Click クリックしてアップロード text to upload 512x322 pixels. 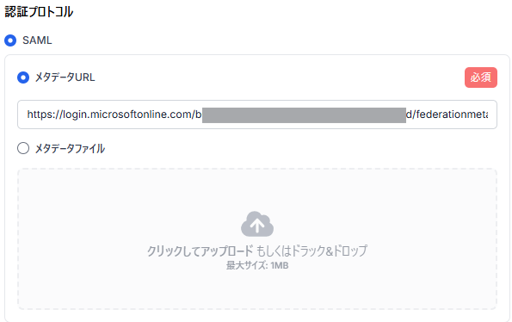click(x=200, y=251)
